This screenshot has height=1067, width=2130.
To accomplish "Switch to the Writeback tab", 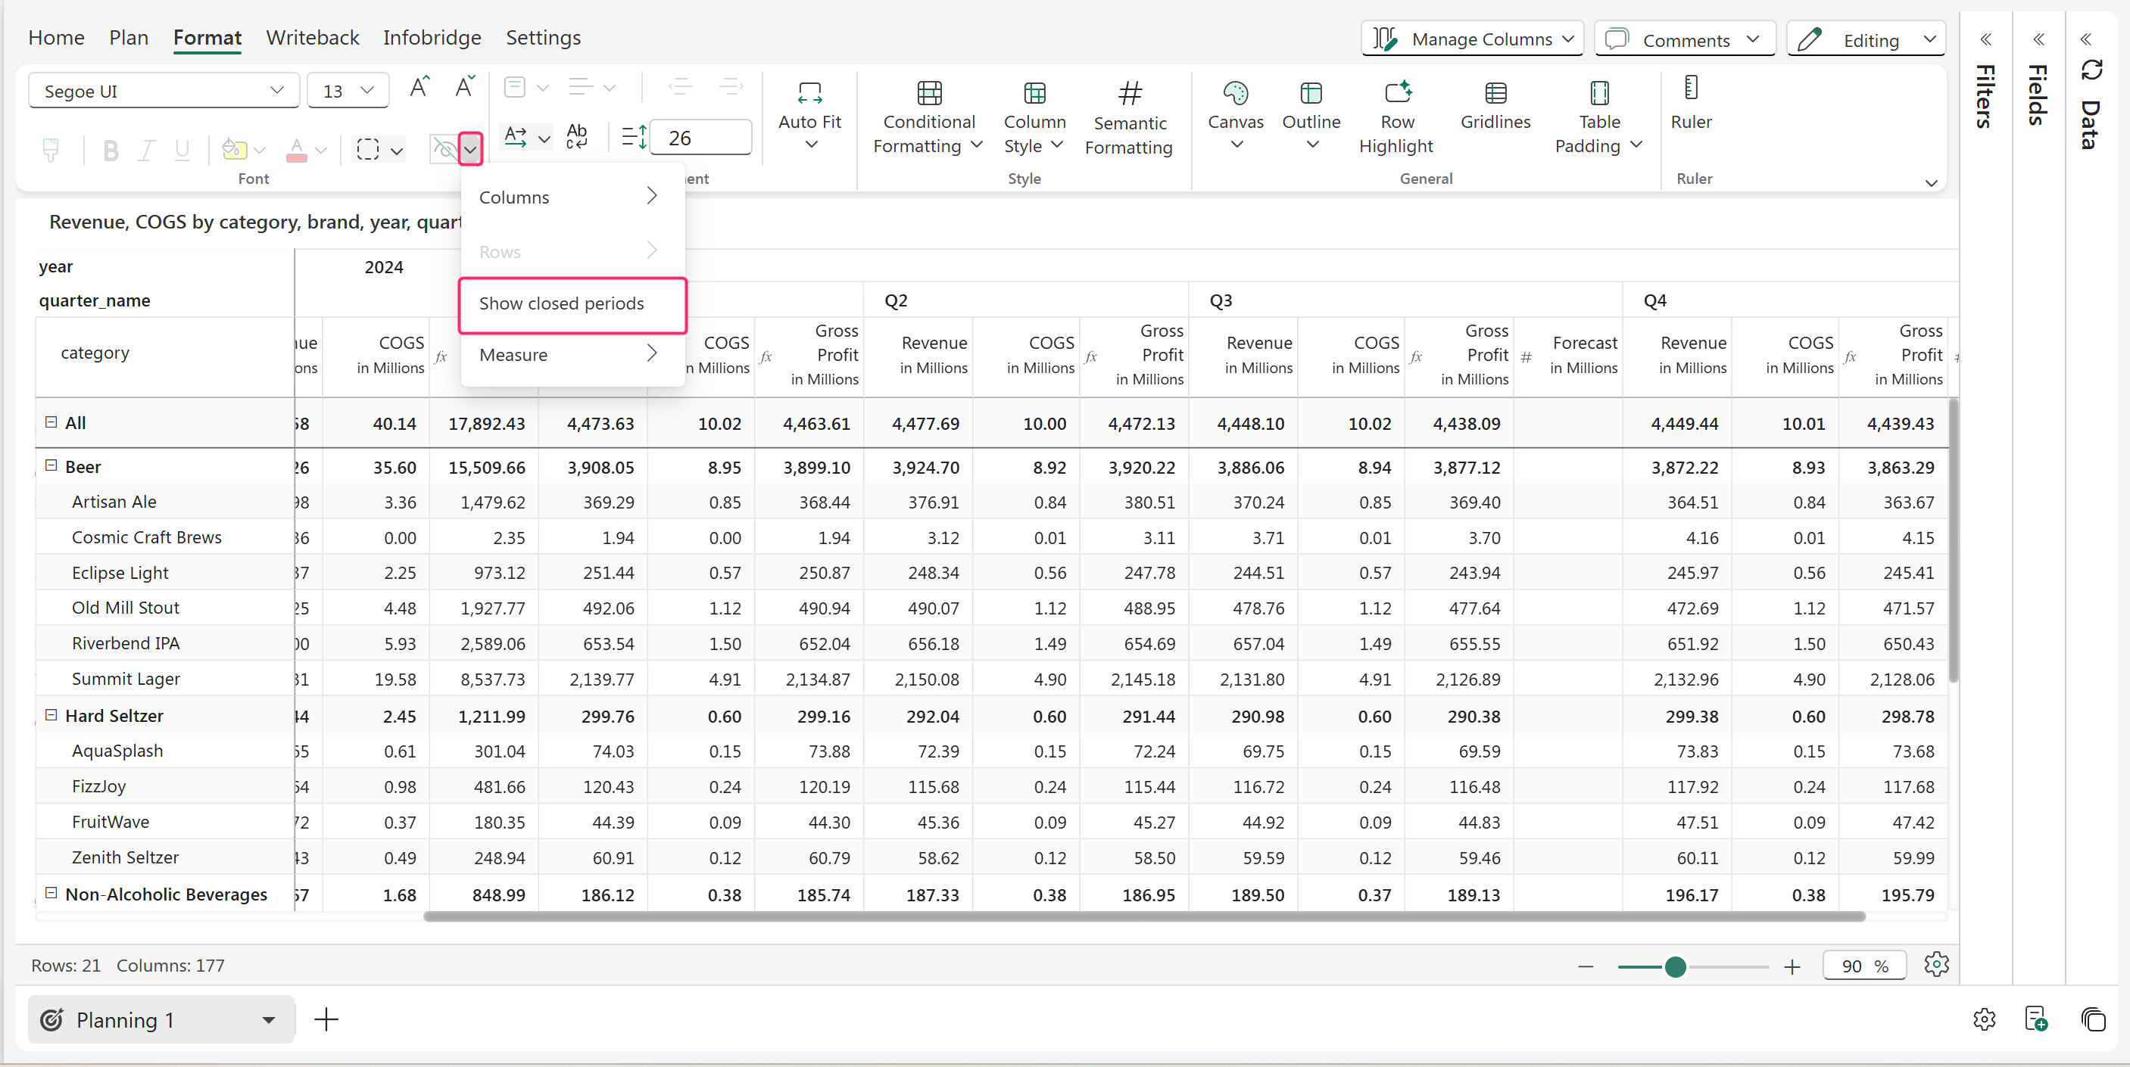I will click(x=312, y=37).
